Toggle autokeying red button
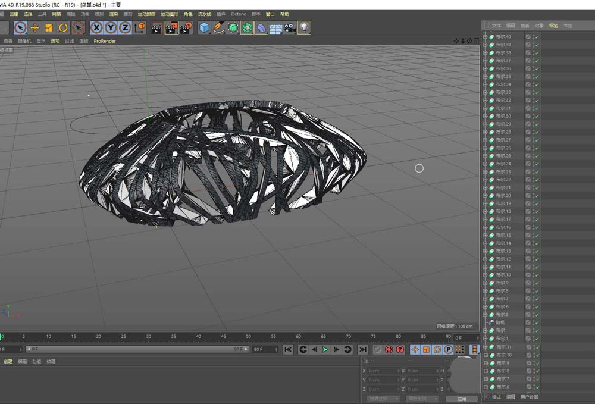 389,349
